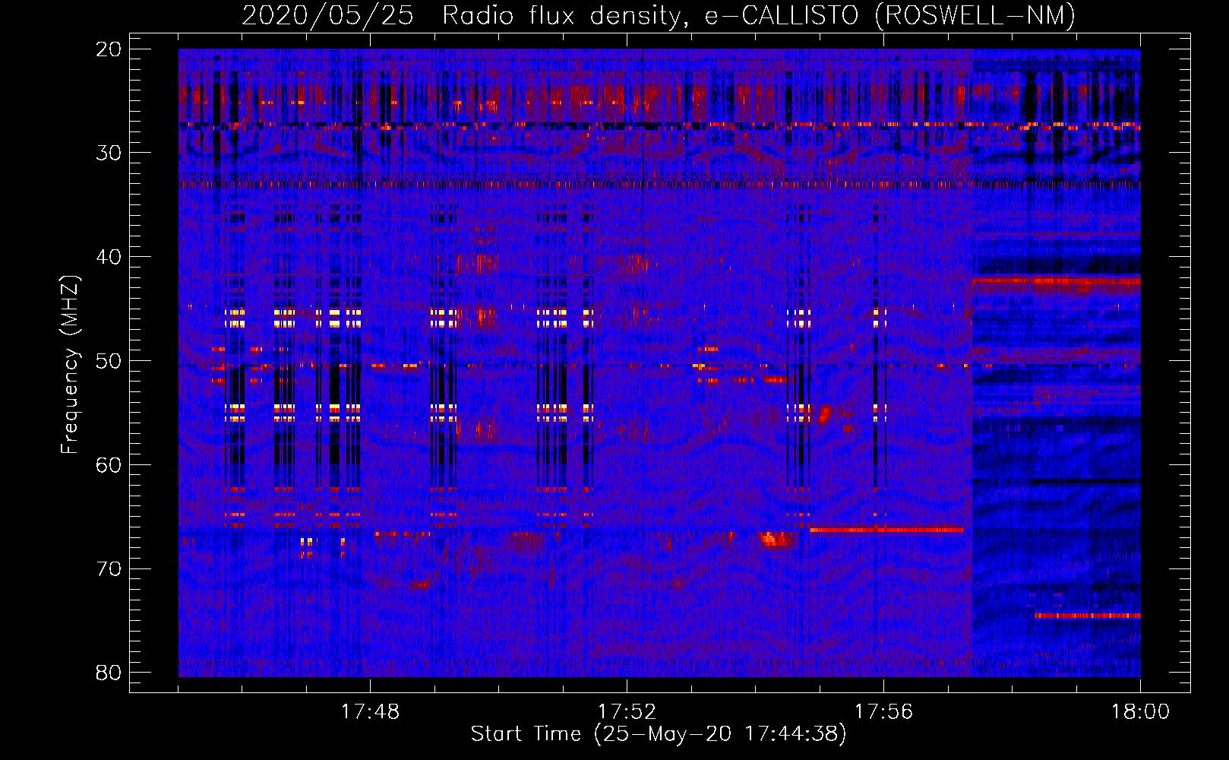Viewport: 1229px width, 760px height.
Task: Click the long red emission line near 66 MHz after 17:55
Action: pos(886,529)
